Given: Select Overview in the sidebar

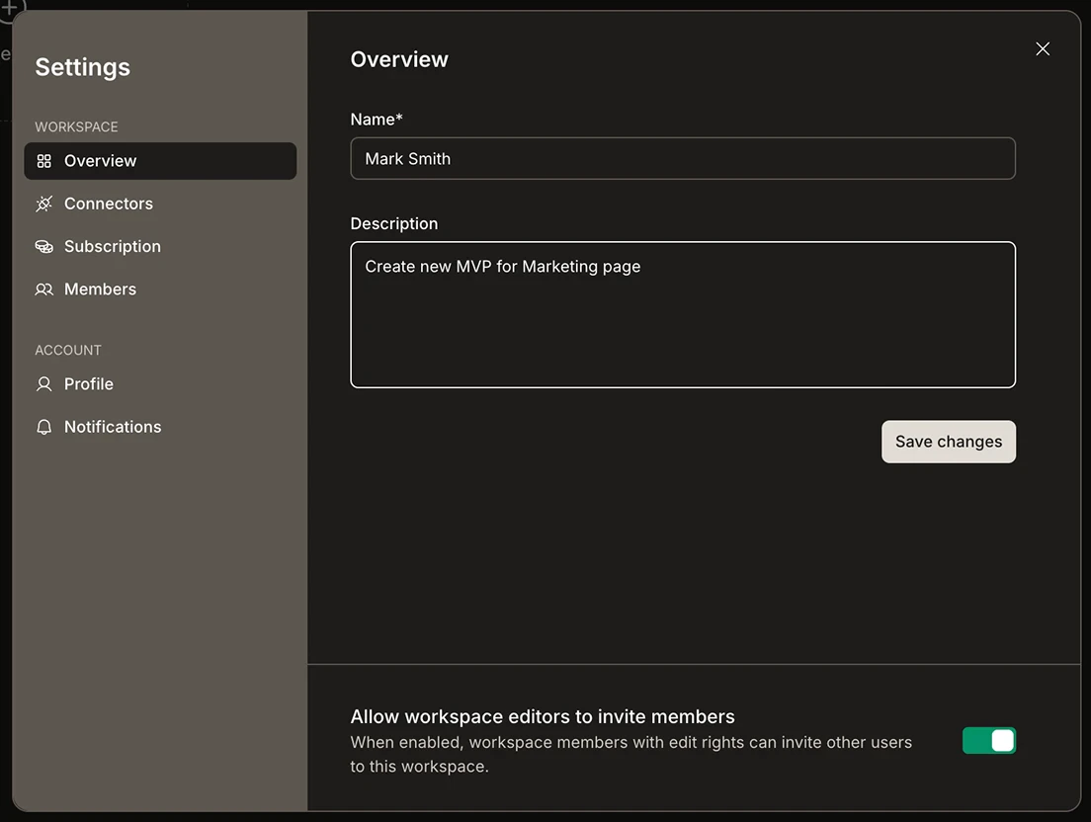Looking at the screenshot, I should (100, 160).
